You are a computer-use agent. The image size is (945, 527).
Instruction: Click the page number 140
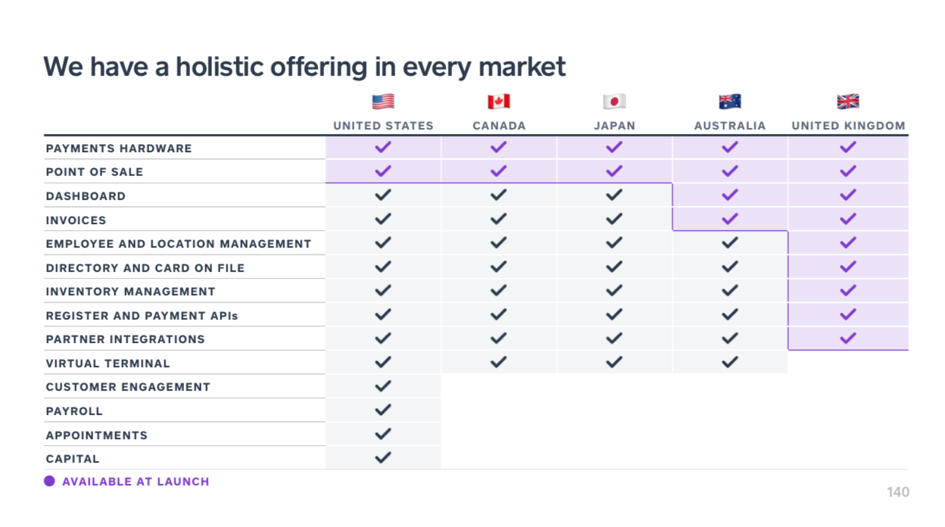point(897,493)
